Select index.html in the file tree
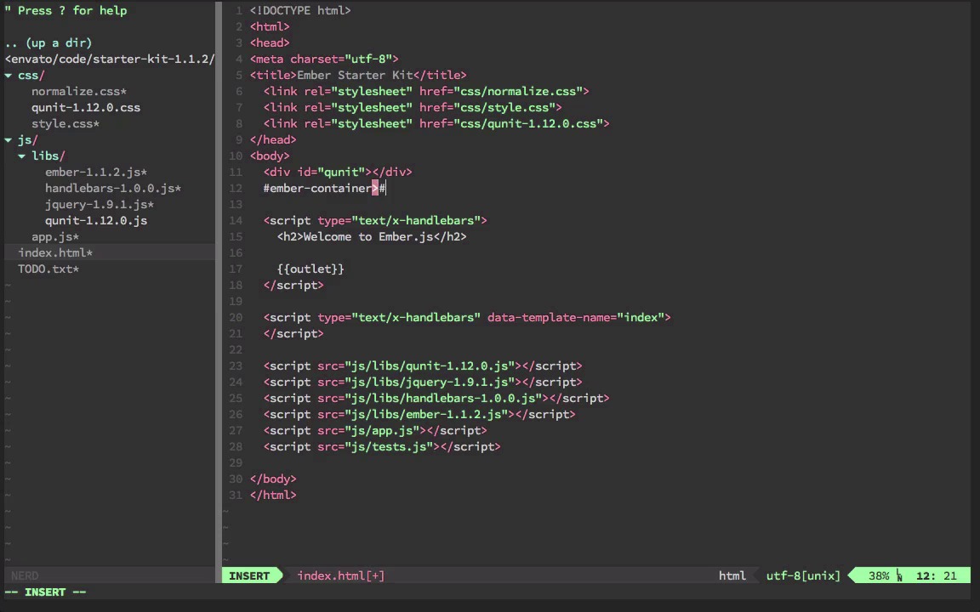This screenshot has height=612, width=980. point(55,253)
